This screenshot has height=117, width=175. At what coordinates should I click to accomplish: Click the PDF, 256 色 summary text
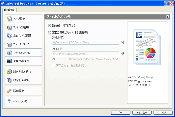pyautogui.click(x=140, y=81)
